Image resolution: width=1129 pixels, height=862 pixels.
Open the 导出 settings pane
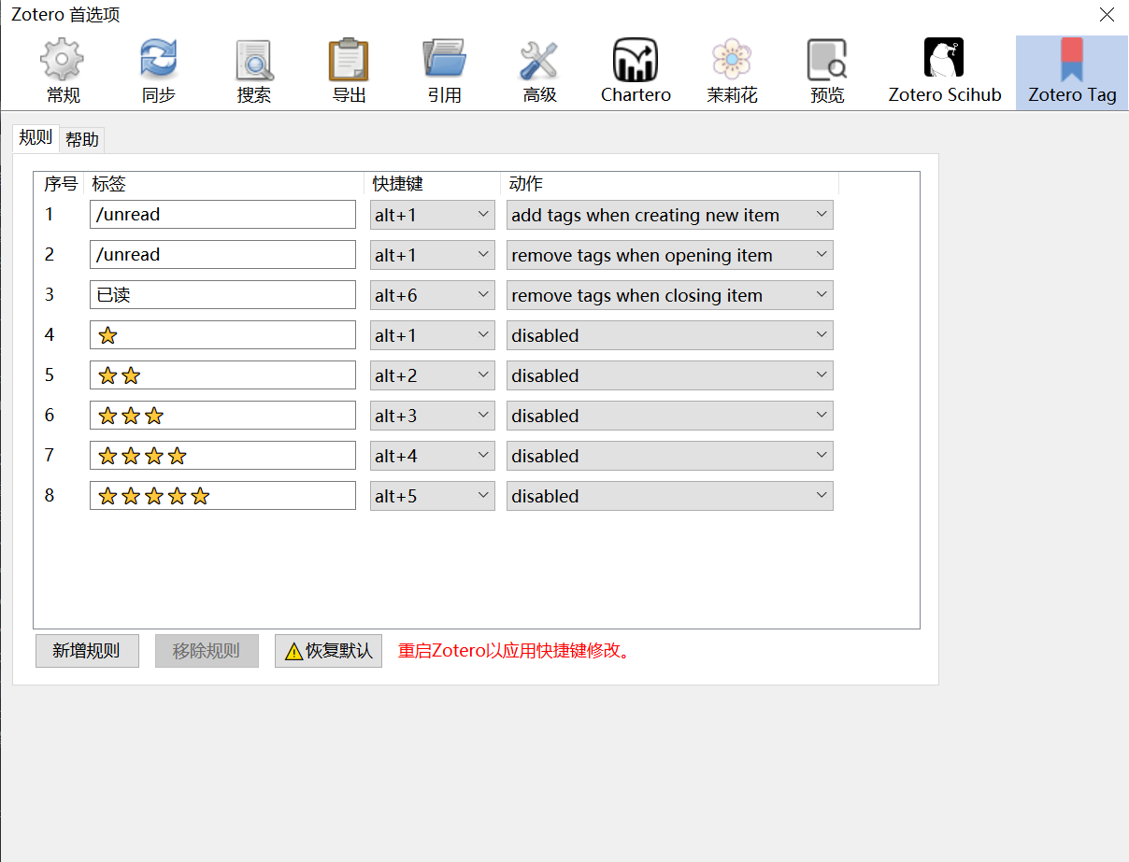pyautogui.click(x=349, y=70)
